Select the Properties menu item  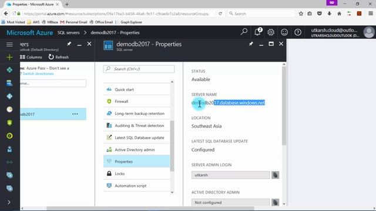[x=136, y=162]
